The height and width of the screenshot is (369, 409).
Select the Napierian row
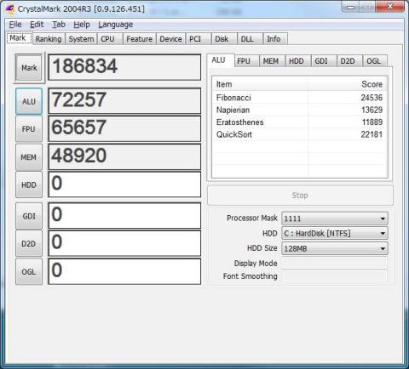pyautogui.click(x=300, y=110)
